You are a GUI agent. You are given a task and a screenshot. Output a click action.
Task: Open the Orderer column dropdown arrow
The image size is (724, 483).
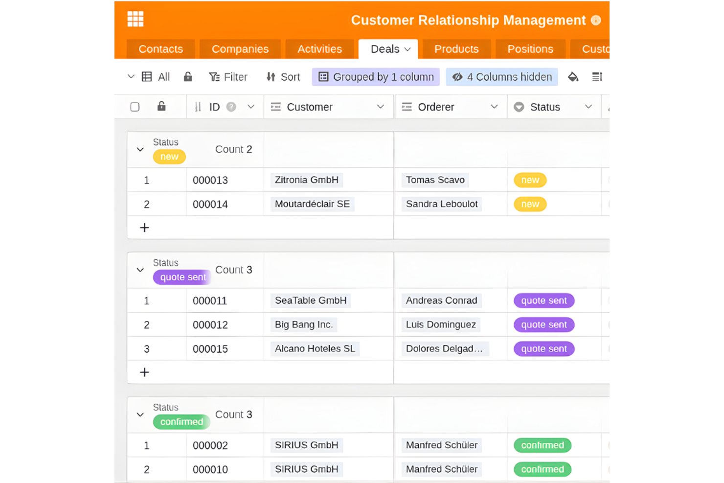495,107
